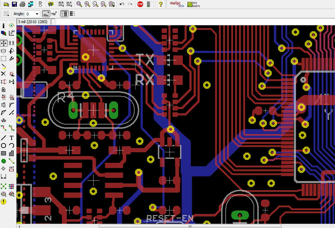
Task: Select the Move tool
Action: (4, 43)
